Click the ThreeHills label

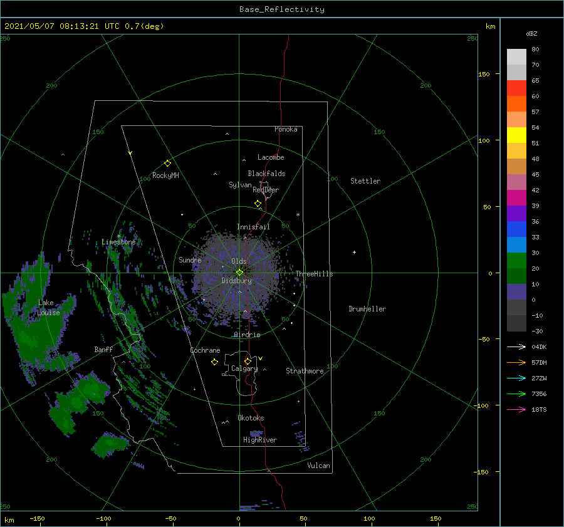(x=315, y=274)
